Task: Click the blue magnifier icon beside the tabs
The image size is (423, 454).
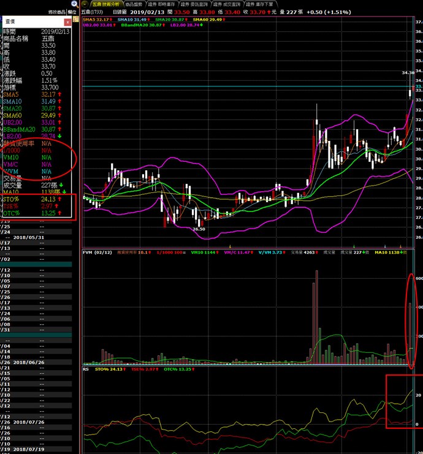Action: [74, 4]
